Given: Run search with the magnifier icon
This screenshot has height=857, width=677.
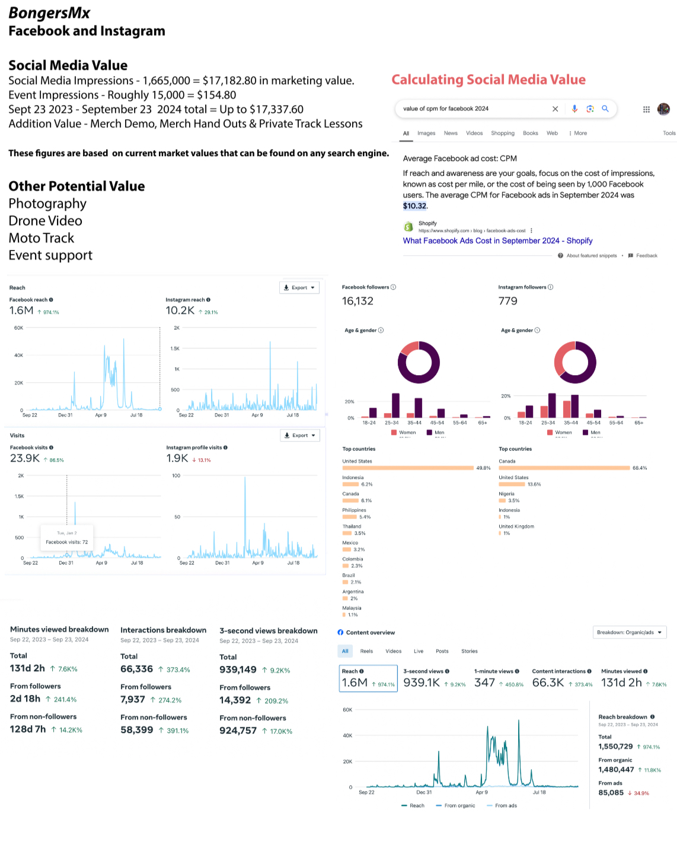Looking at the screenshot, I should 605,109.
